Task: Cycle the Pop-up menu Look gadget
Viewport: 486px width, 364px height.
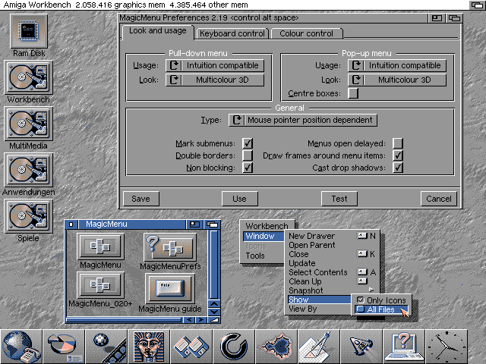Action: coord(397,80)
